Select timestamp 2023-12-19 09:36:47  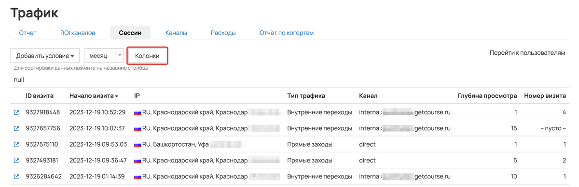(98, 161)
